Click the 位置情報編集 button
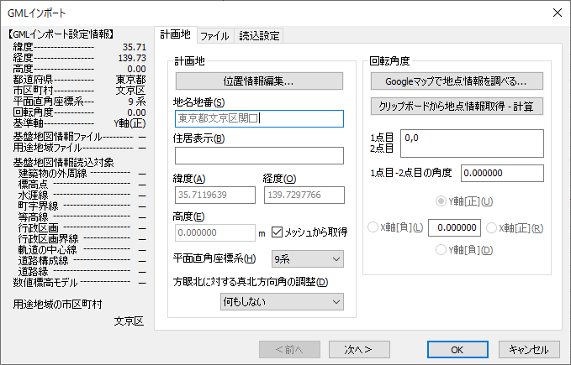This screenshot has width=571, height=365. click(259, 81)
